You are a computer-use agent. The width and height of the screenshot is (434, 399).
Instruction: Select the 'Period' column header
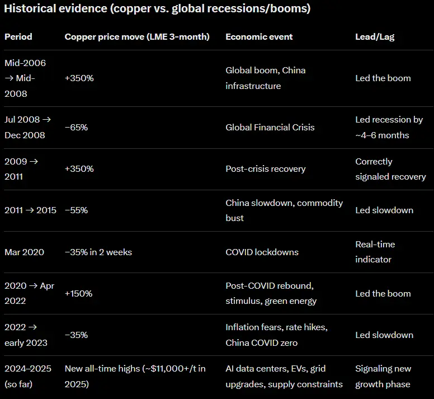(x=18, y=37)
